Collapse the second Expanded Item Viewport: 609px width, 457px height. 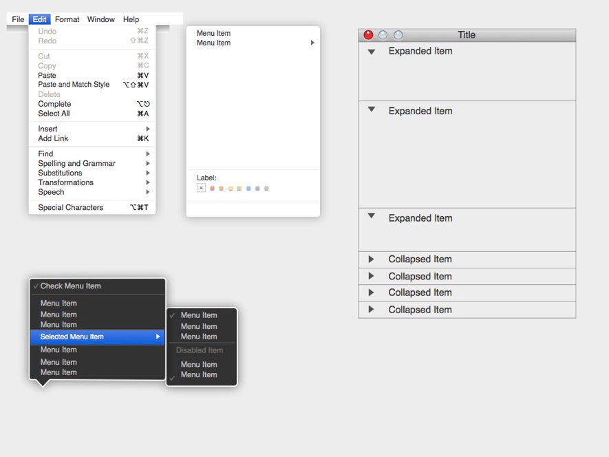pyautogui.click(x=370, y=111)
